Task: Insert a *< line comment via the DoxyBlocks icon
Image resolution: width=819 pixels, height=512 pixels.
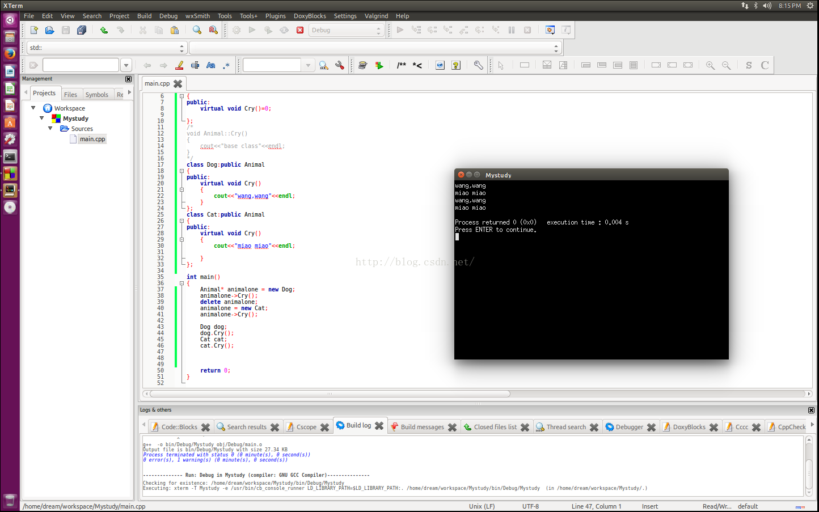Action: (x=417, y=65)
